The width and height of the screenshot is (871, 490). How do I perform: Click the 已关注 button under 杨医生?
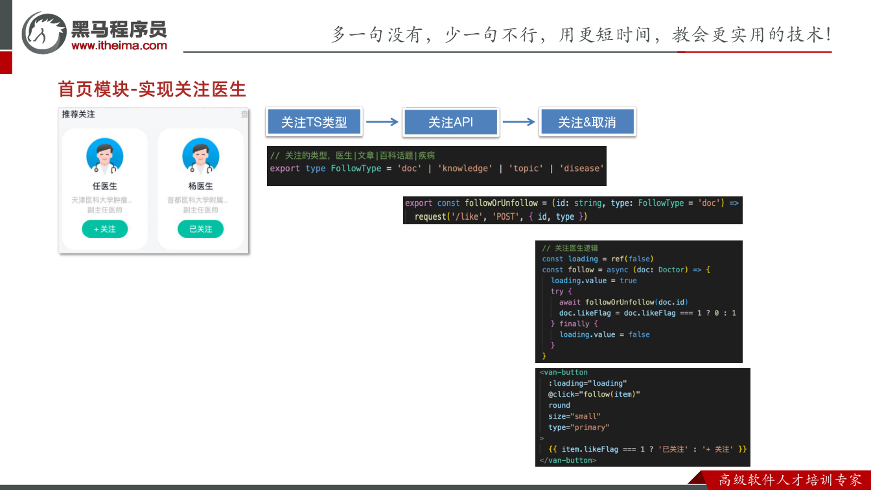tap(201, 229)
